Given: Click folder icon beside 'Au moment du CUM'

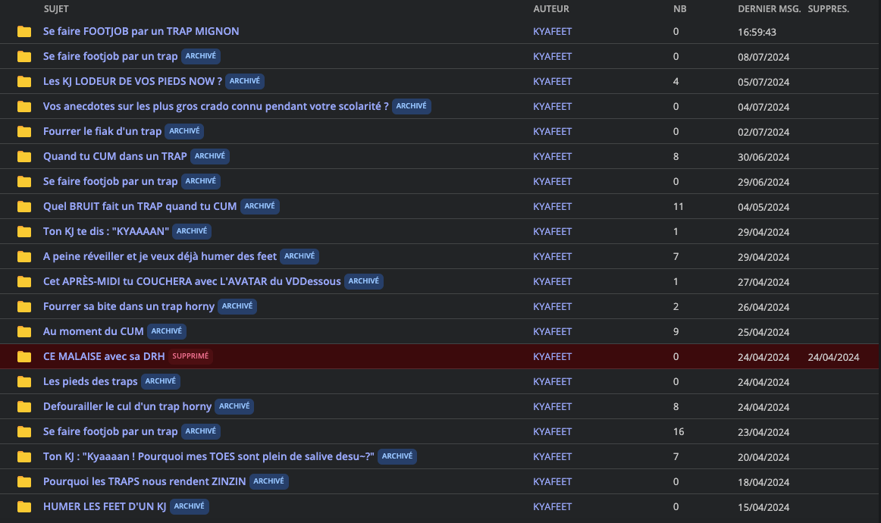Looking at the screenshot, I should click(x=24, y=331).
